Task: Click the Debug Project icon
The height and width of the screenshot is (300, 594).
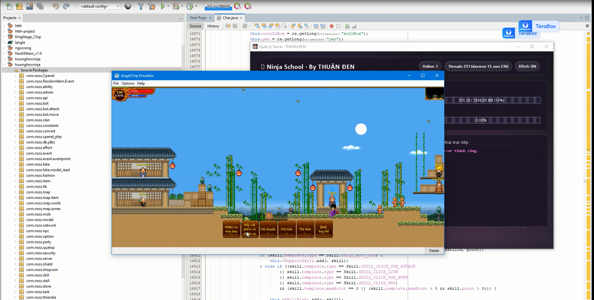Action: (176, 6)
